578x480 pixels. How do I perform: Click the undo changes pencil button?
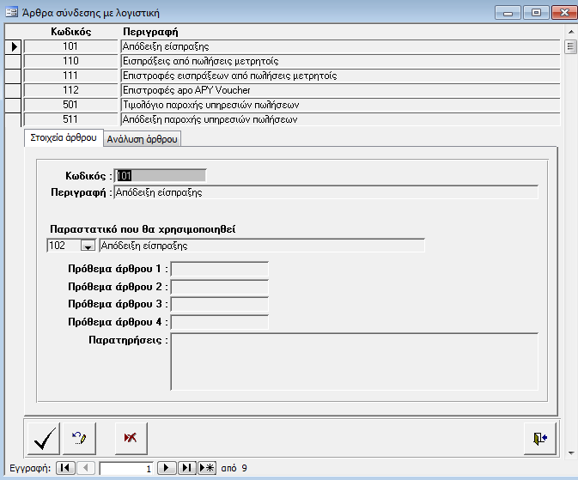[79, 438]
